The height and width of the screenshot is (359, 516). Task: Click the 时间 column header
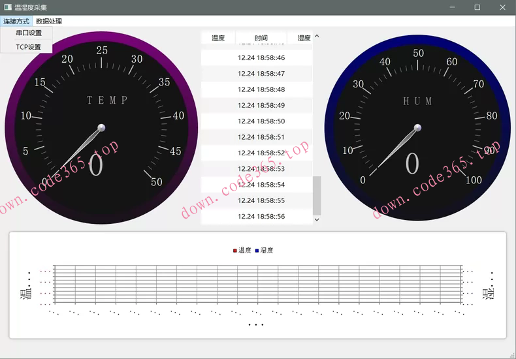pos(261,39)
